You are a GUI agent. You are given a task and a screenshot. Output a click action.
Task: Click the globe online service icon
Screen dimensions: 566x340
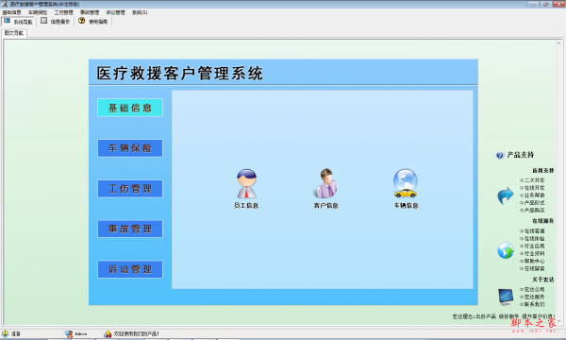click(x=506, y=250)
